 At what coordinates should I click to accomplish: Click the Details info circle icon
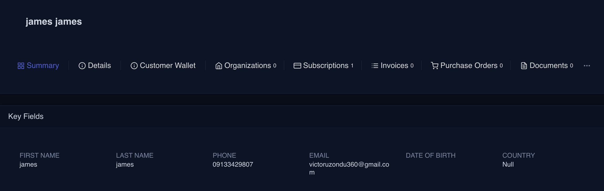click(x=82, y=66)
